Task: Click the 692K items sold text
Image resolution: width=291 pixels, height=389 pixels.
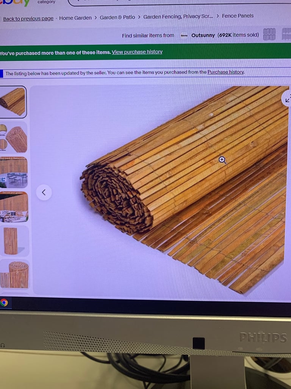Action: click(238, 35)
